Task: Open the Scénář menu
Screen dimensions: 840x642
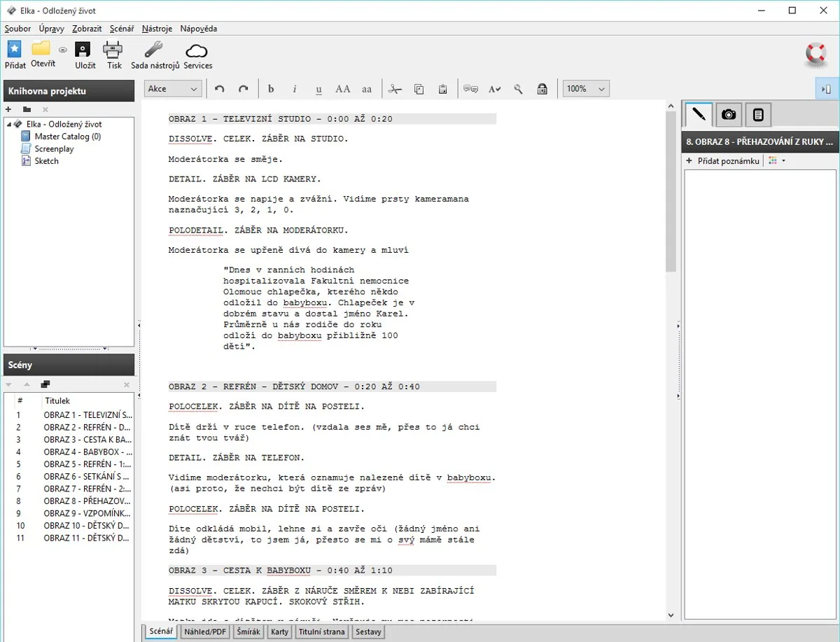Action: [122, 29]
